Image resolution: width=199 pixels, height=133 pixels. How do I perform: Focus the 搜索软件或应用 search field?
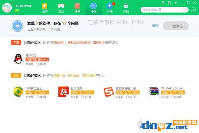coord(164,10)
